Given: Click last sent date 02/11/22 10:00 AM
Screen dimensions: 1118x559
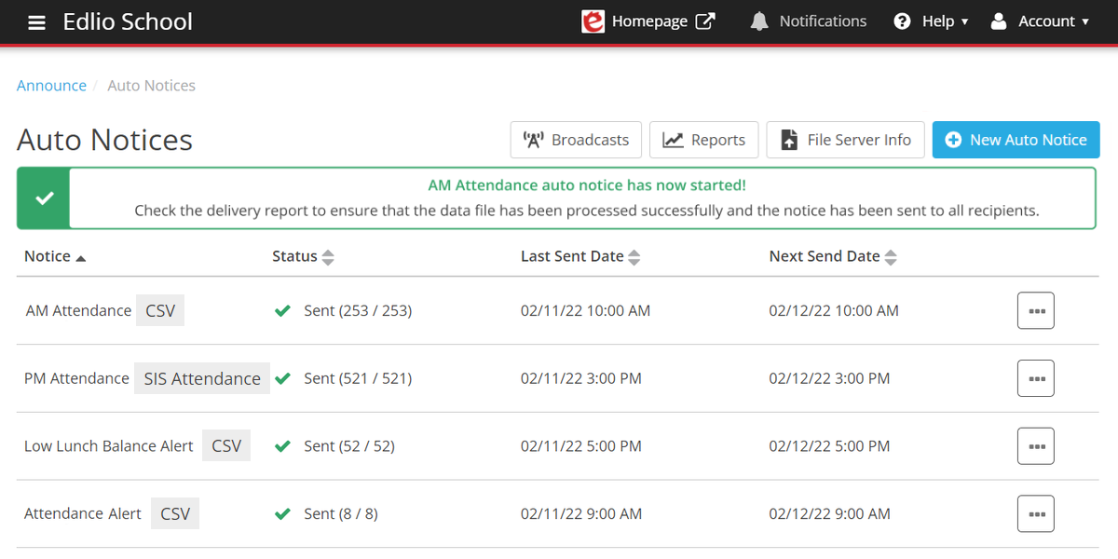Looking at the screenshot, I should coord(585,311).
